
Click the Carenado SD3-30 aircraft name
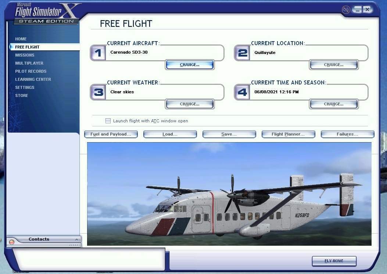pyautogui.click(x=129, y=52)
